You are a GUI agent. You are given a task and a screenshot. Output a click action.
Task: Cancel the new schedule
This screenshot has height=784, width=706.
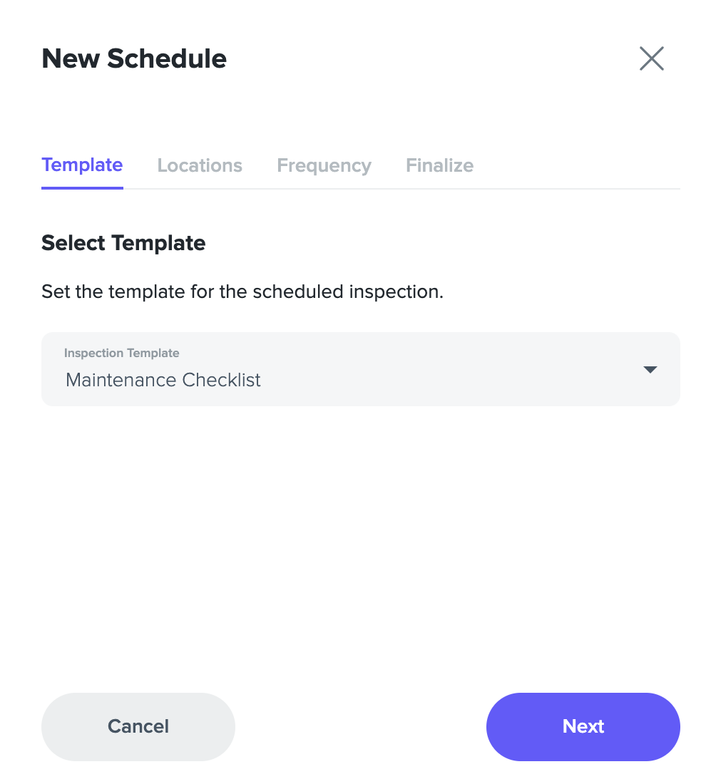(138, 726)
